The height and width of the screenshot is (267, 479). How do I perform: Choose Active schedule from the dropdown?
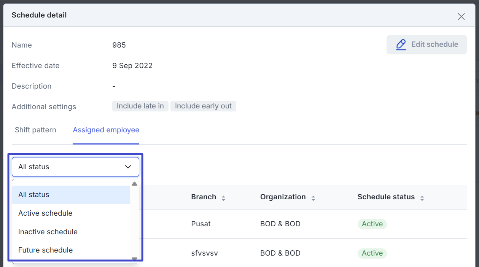click(45, 213)
